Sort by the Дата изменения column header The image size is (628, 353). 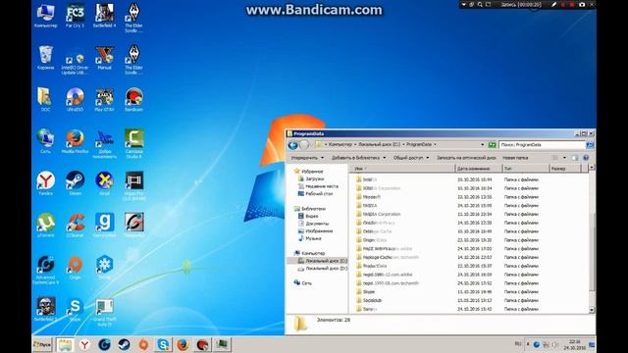(x=479, y=169)
